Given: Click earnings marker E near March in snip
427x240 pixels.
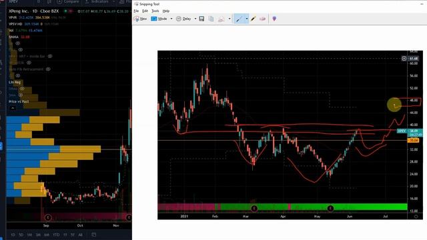Looking at the screenshot, I should click(254, 209).
